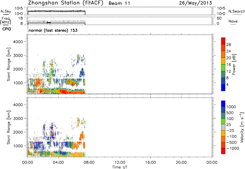Viewport: 245px width, 169px height.
Task: Click the '12:00' time axis label
Action: [120, 163]
